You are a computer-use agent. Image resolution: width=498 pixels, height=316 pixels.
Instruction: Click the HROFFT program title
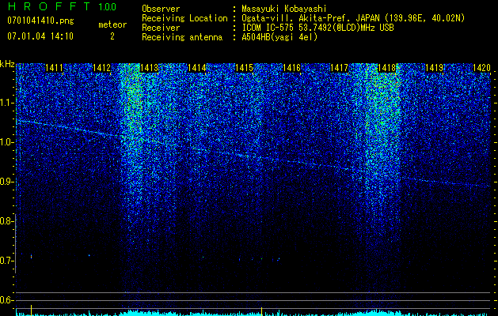[x=48, y=6]
